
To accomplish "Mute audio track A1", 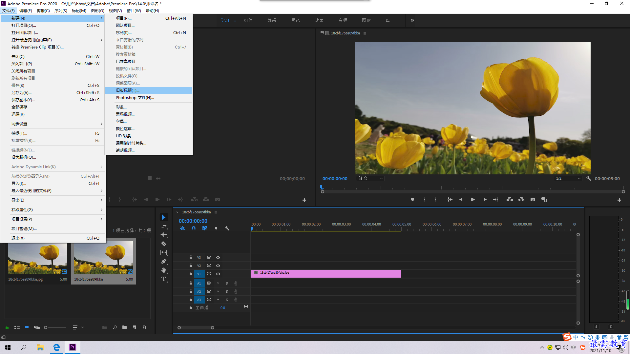I will click(x=218, y=283).
